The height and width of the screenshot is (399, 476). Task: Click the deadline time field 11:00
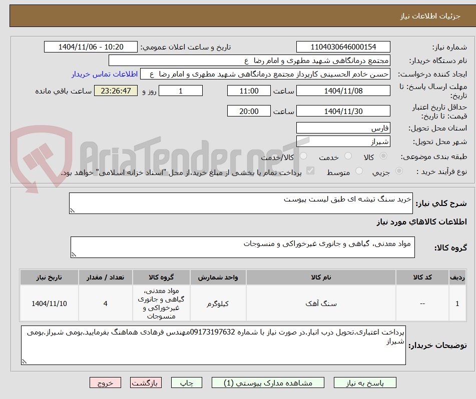pyautogui.click(x=249, y=90)
